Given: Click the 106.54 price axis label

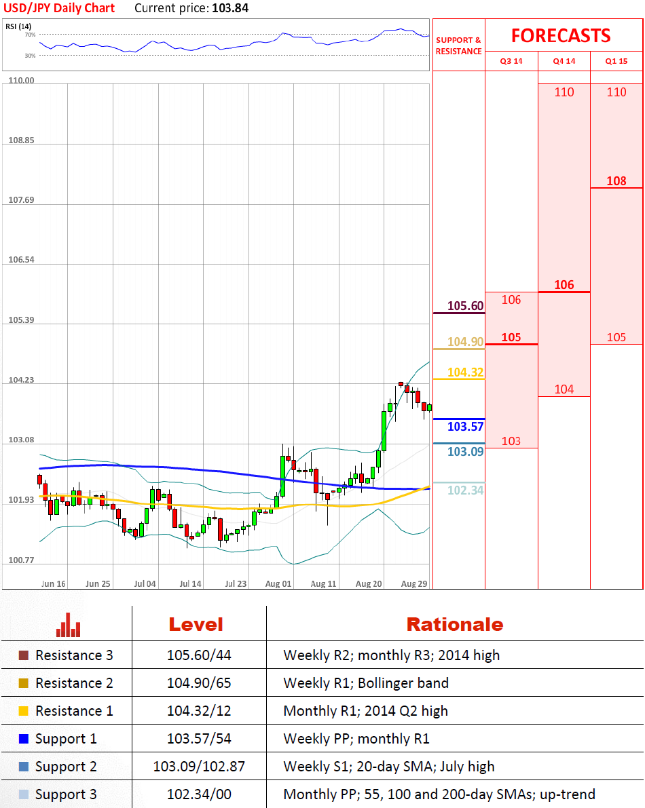Looking at the screenshot, I should tap(21, 260).
